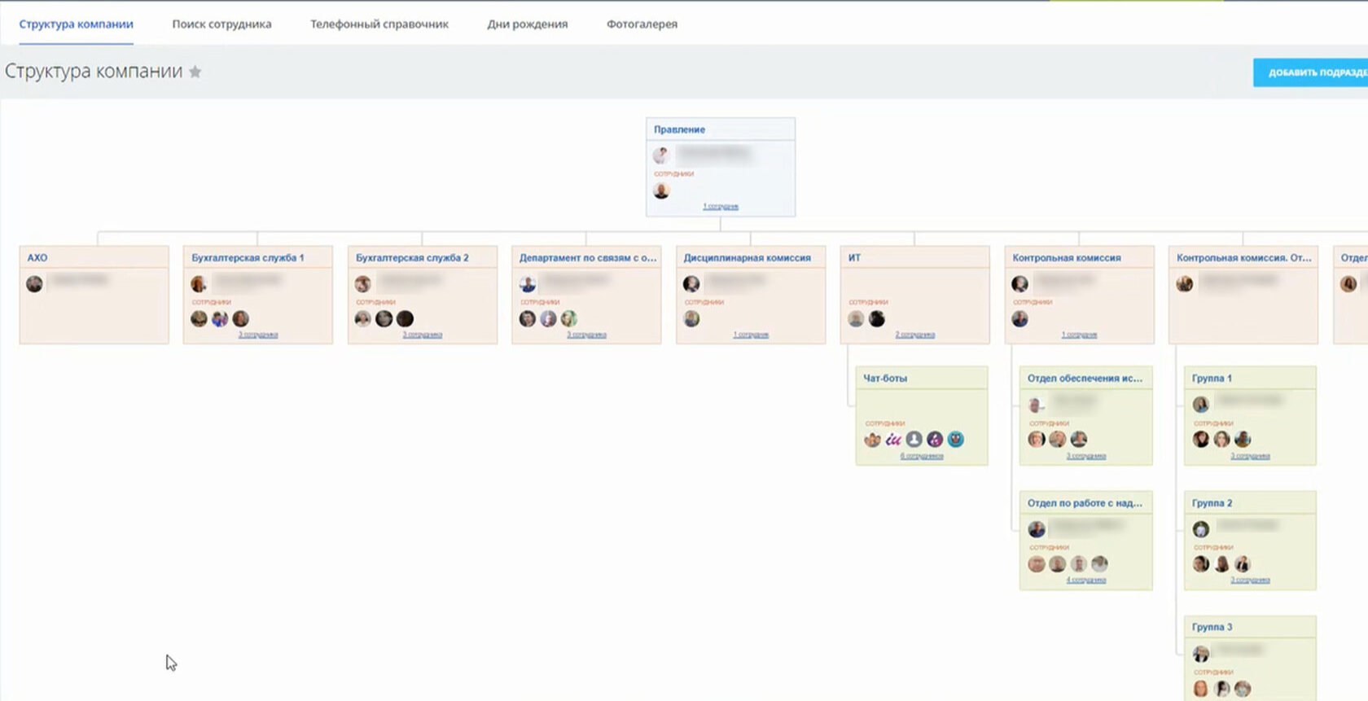Open the ИТ department title
This screenshot has width=1368, height=701.
[854, 257]
